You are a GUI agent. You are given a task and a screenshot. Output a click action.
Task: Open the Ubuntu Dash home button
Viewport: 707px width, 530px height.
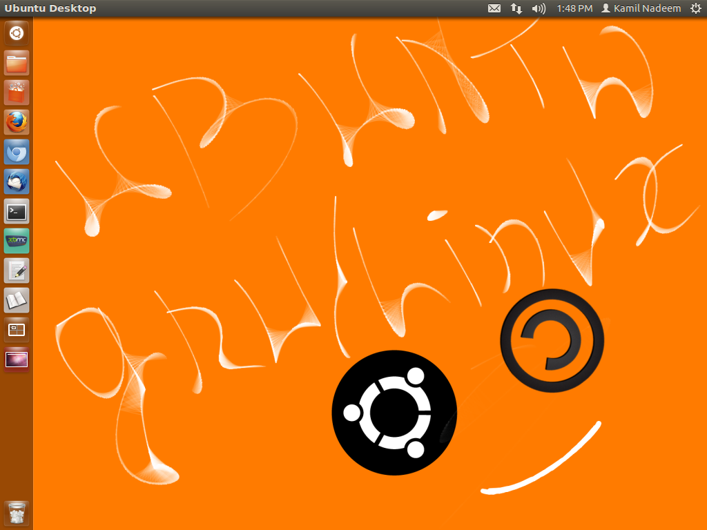point(17,33)
